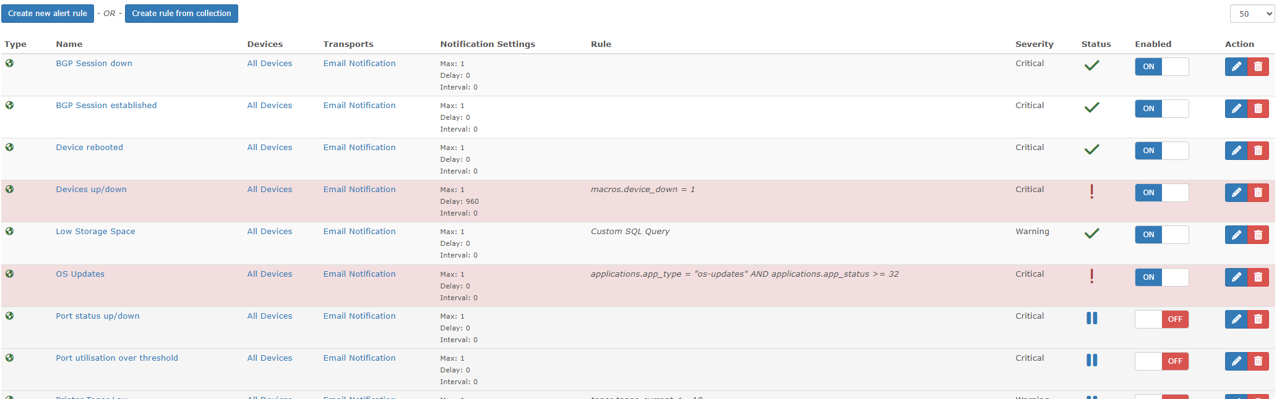Click pencil icon for Device rebooted
This screenshot has width=1282, height=399.
coord(1236,151)
